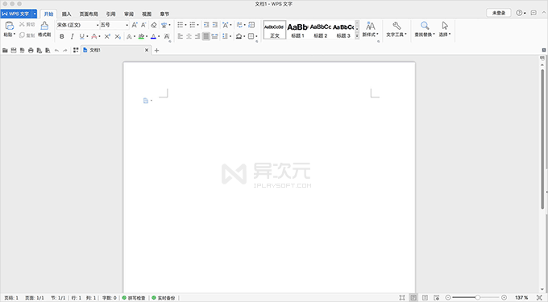Open the 引用 (References) tab
The height and width of the screenshot is (302, 548).
coord(110,14)
